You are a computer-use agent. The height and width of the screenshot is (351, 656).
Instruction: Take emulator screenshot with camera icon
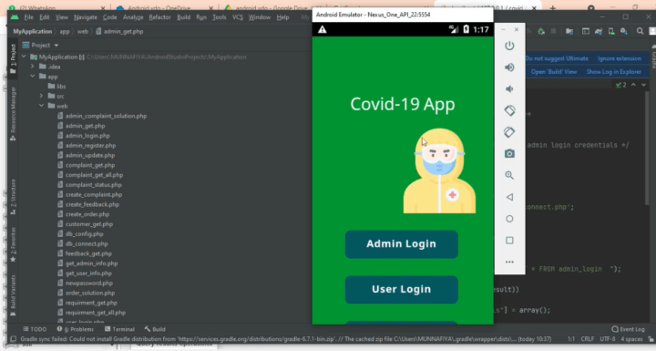click(509, 154)
